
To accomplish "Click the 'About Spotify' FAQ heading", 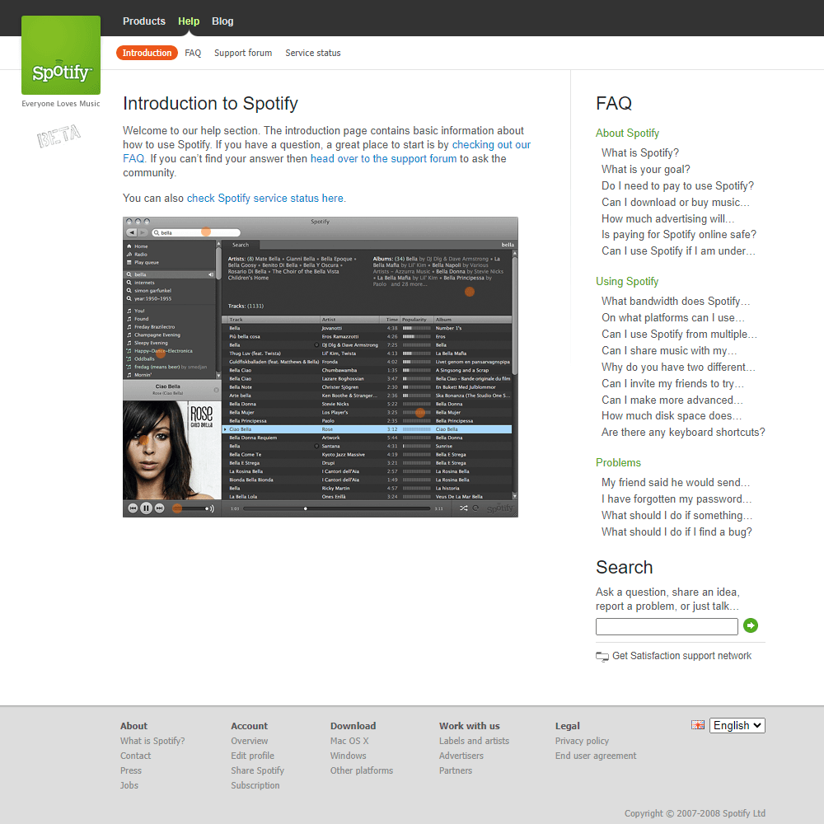I will [627, 133].
